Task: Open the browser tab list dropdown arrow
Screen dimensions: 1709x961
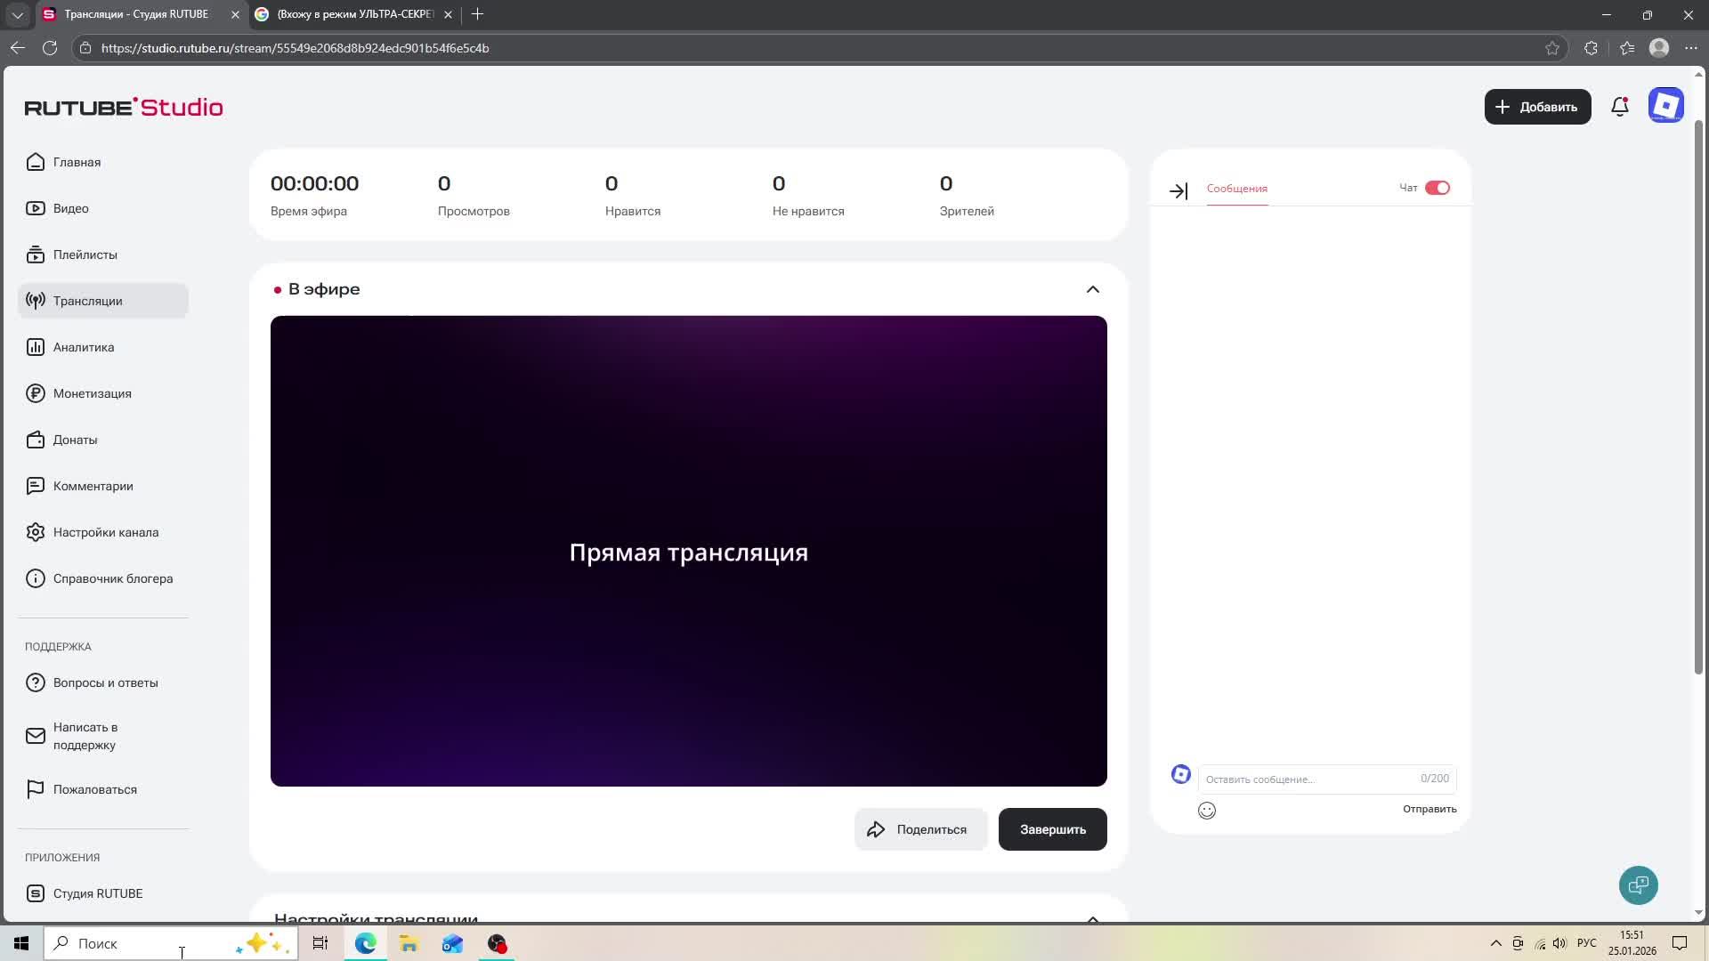Action: (17, 14)
